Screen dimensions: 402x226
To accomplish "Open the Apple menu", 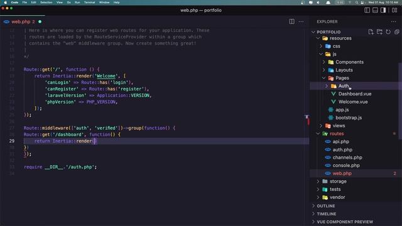I will pyautogui.click(x=6, y=3).
